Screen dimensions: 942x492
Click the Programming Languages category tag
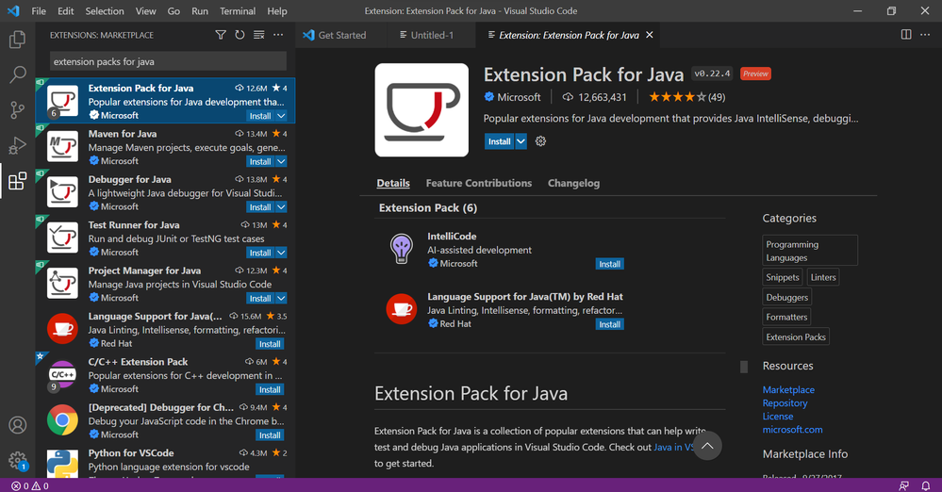pyautogui.click(x=810, y=251)
